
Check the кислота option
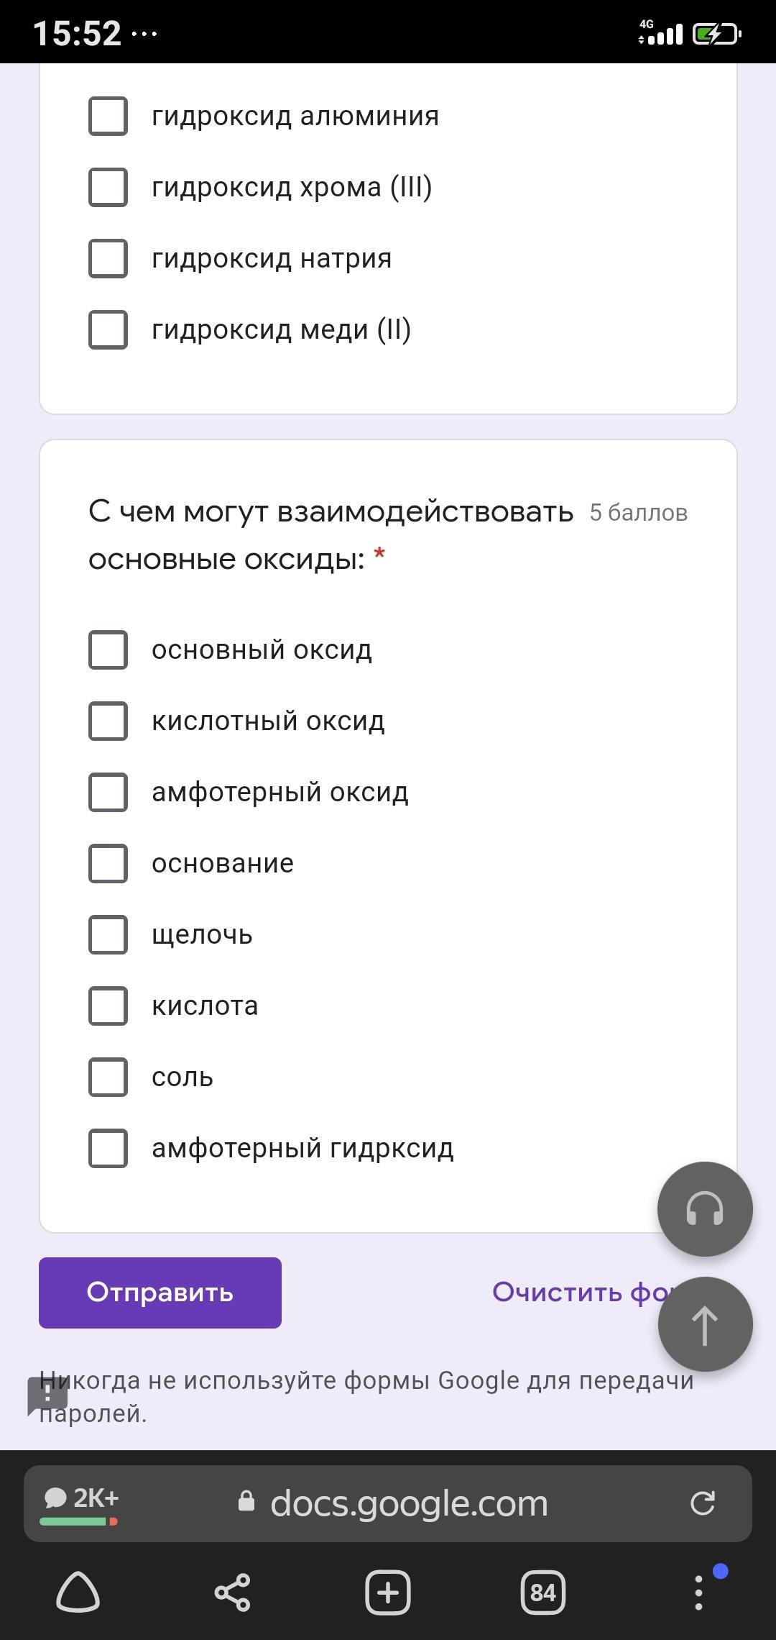pos(108,1006)
